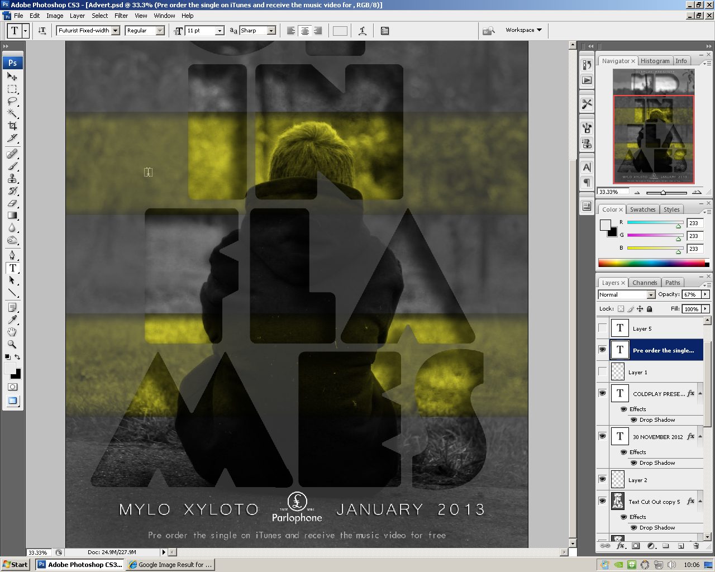Left align the text
The width and height of the screenshot is (715, 572).
coord(291,31)
